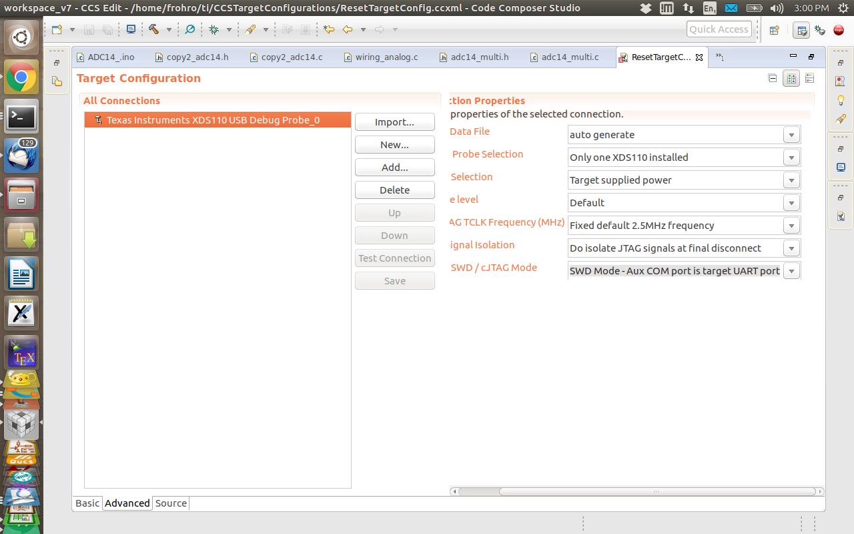Navigate back with yellow left arrow
This screenshot has height=534, width=854.
click(x=348, y=29)
